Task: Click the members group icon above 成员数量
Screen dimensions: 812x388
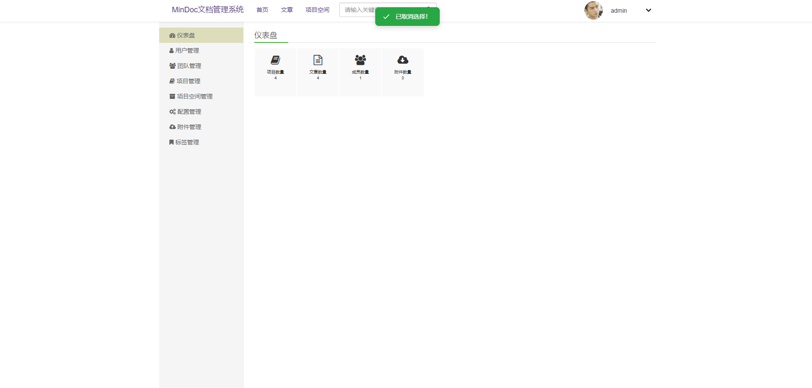Action: tap(360, 60)
